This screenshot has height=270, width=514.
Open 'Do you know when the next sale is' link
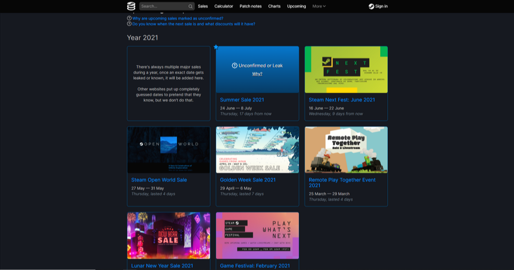tap(194, 24)
